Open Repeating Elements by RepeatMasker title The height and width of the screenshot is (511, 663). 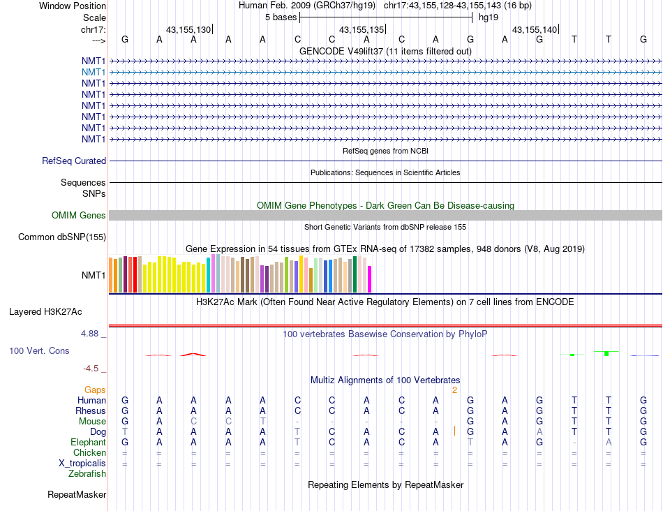[385, 484]
